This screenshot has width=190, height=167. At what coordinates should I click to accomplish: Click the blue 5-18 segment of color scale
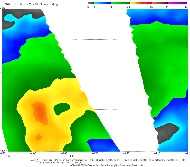(102, 3)
